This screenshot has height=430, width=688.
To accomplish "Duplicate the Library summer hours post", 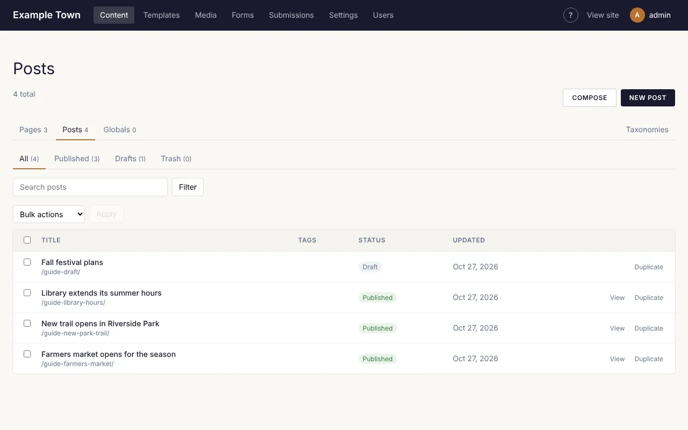I will pyautogui.click(x=649, y=298).
